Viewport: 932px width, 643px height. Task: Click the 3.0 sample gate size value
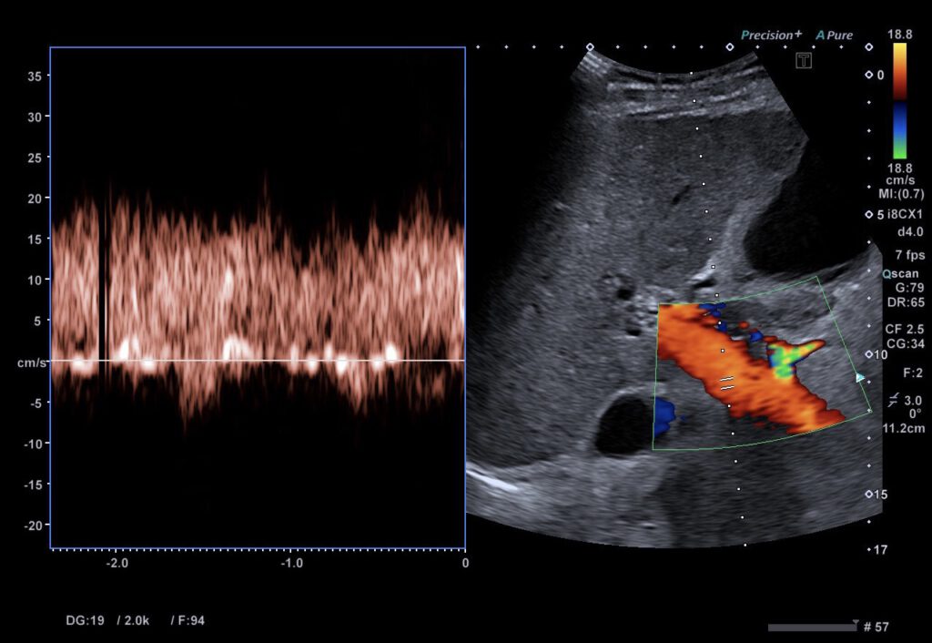point(912,401)
